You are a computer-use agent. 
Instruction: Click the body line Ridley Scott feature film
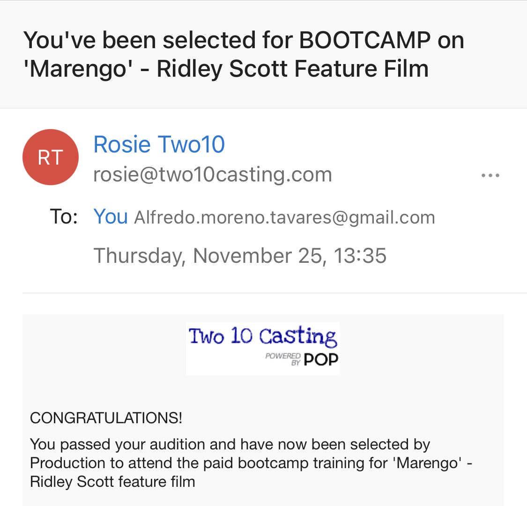pyautogui.click(x=112, y=482)
